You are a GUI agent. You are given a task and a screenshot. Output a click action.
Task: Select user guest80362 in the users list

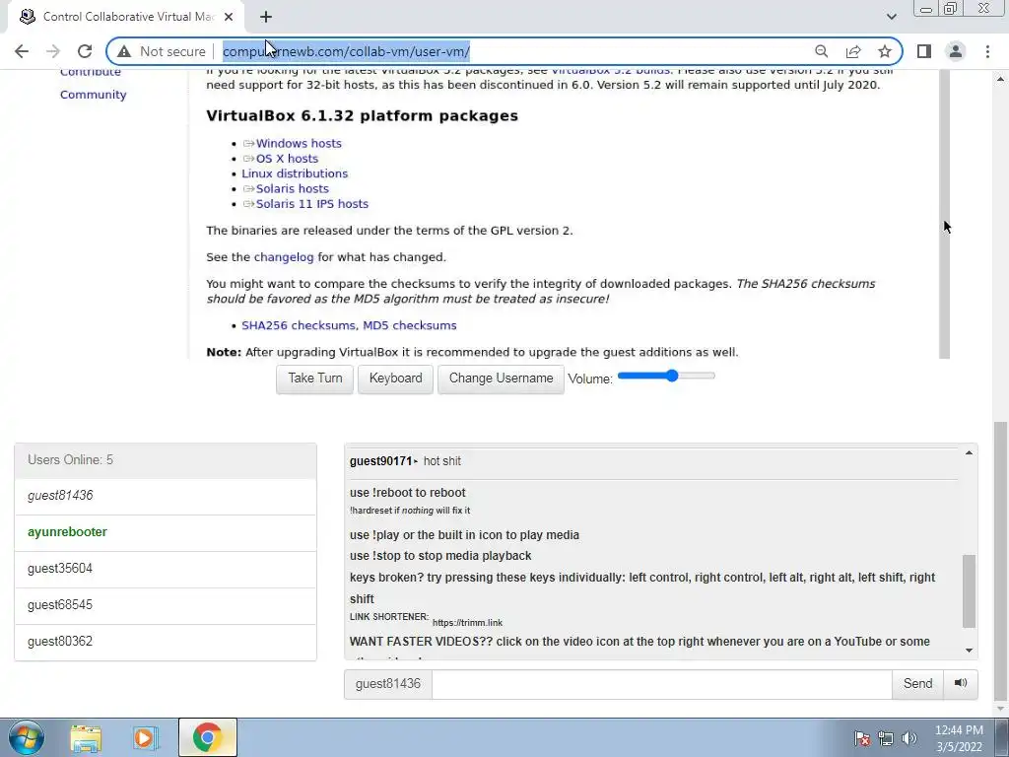(166, 642)
